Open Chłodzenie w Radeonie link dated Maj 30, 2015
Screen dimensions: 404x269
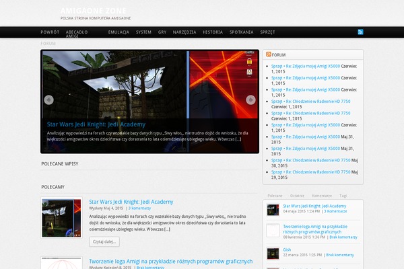[310, 160]
